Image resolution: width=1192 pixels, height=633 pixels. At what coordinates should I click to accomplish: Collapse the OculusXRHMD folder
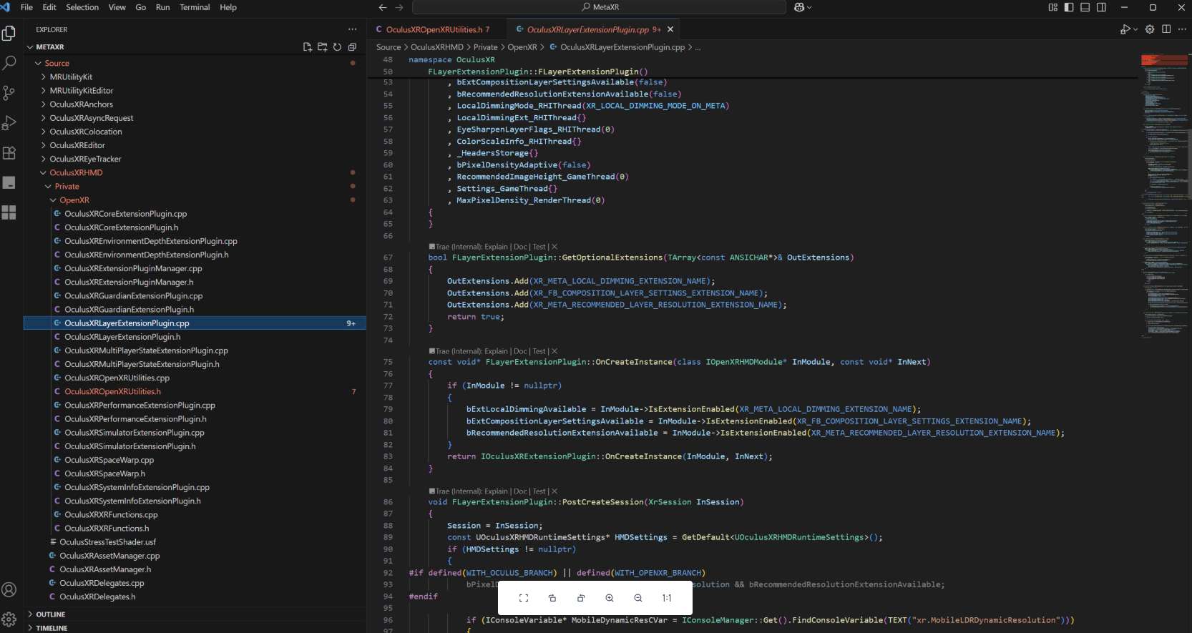(x=76, y=173)
